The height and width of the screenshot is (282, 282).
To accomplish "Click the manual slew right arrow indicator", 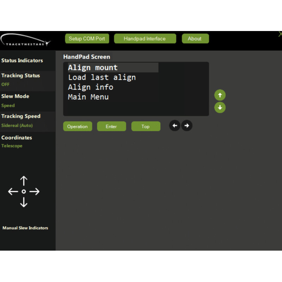I will click(x=34, y=192).
